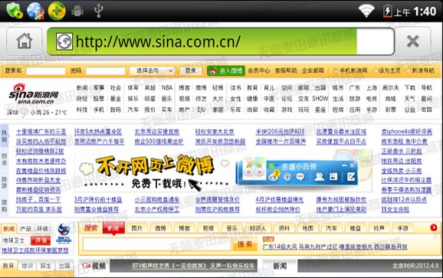This screenshot has height=278, width=443.
Task: Click the green 进入微博 button
Action: pyautogui.click(x=226, y=70)
